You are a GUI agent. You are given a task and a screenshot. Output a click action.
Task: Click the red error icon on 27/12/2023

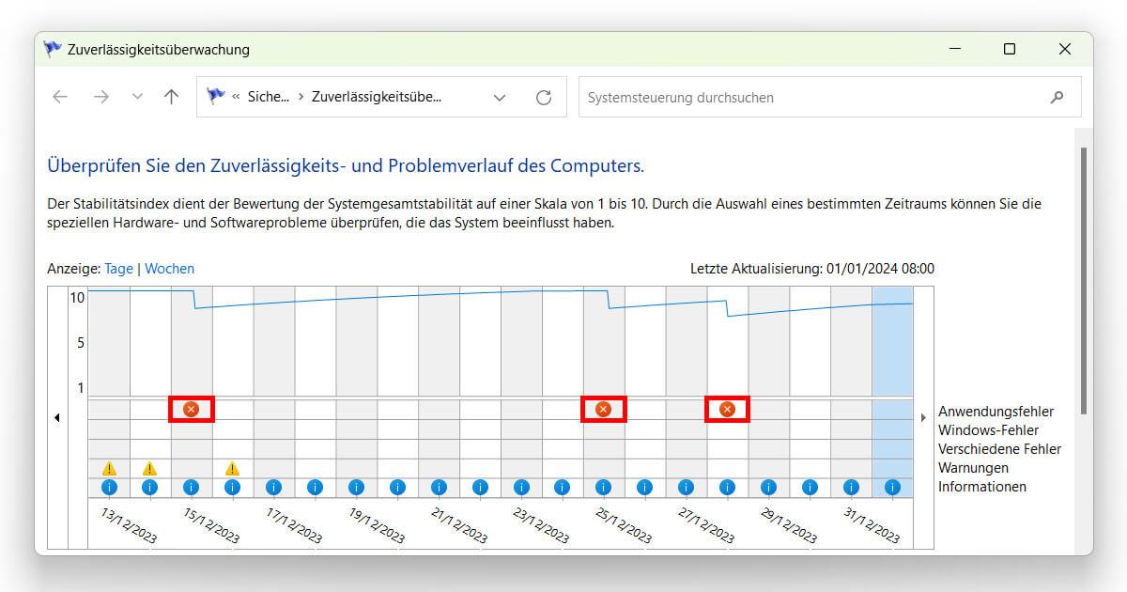pyautogui.click(x=727, y=409)
